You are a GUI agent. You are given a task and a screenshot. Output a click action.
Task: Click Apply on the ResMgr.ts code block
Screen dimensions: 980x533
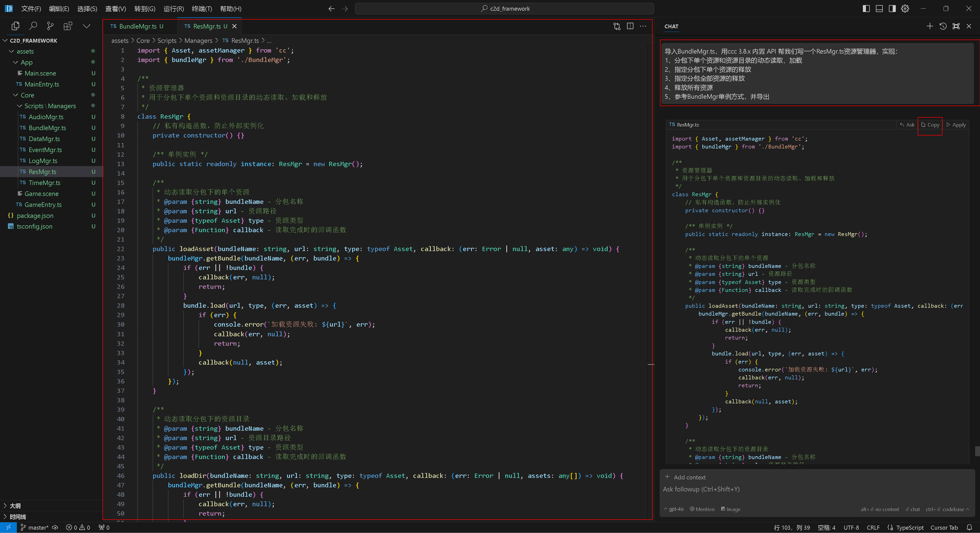956,125
